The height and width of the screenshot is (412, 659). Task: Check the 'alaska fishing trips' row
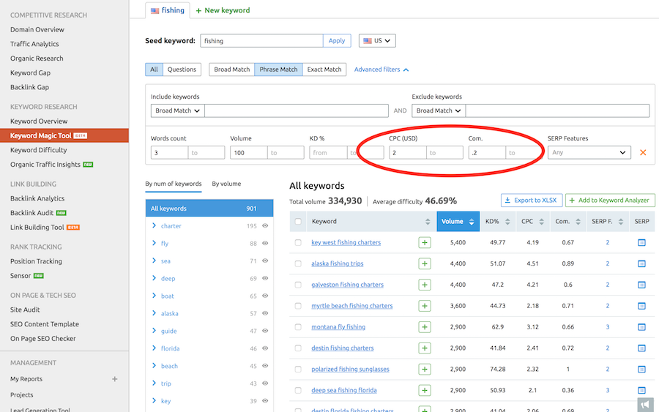298,263
